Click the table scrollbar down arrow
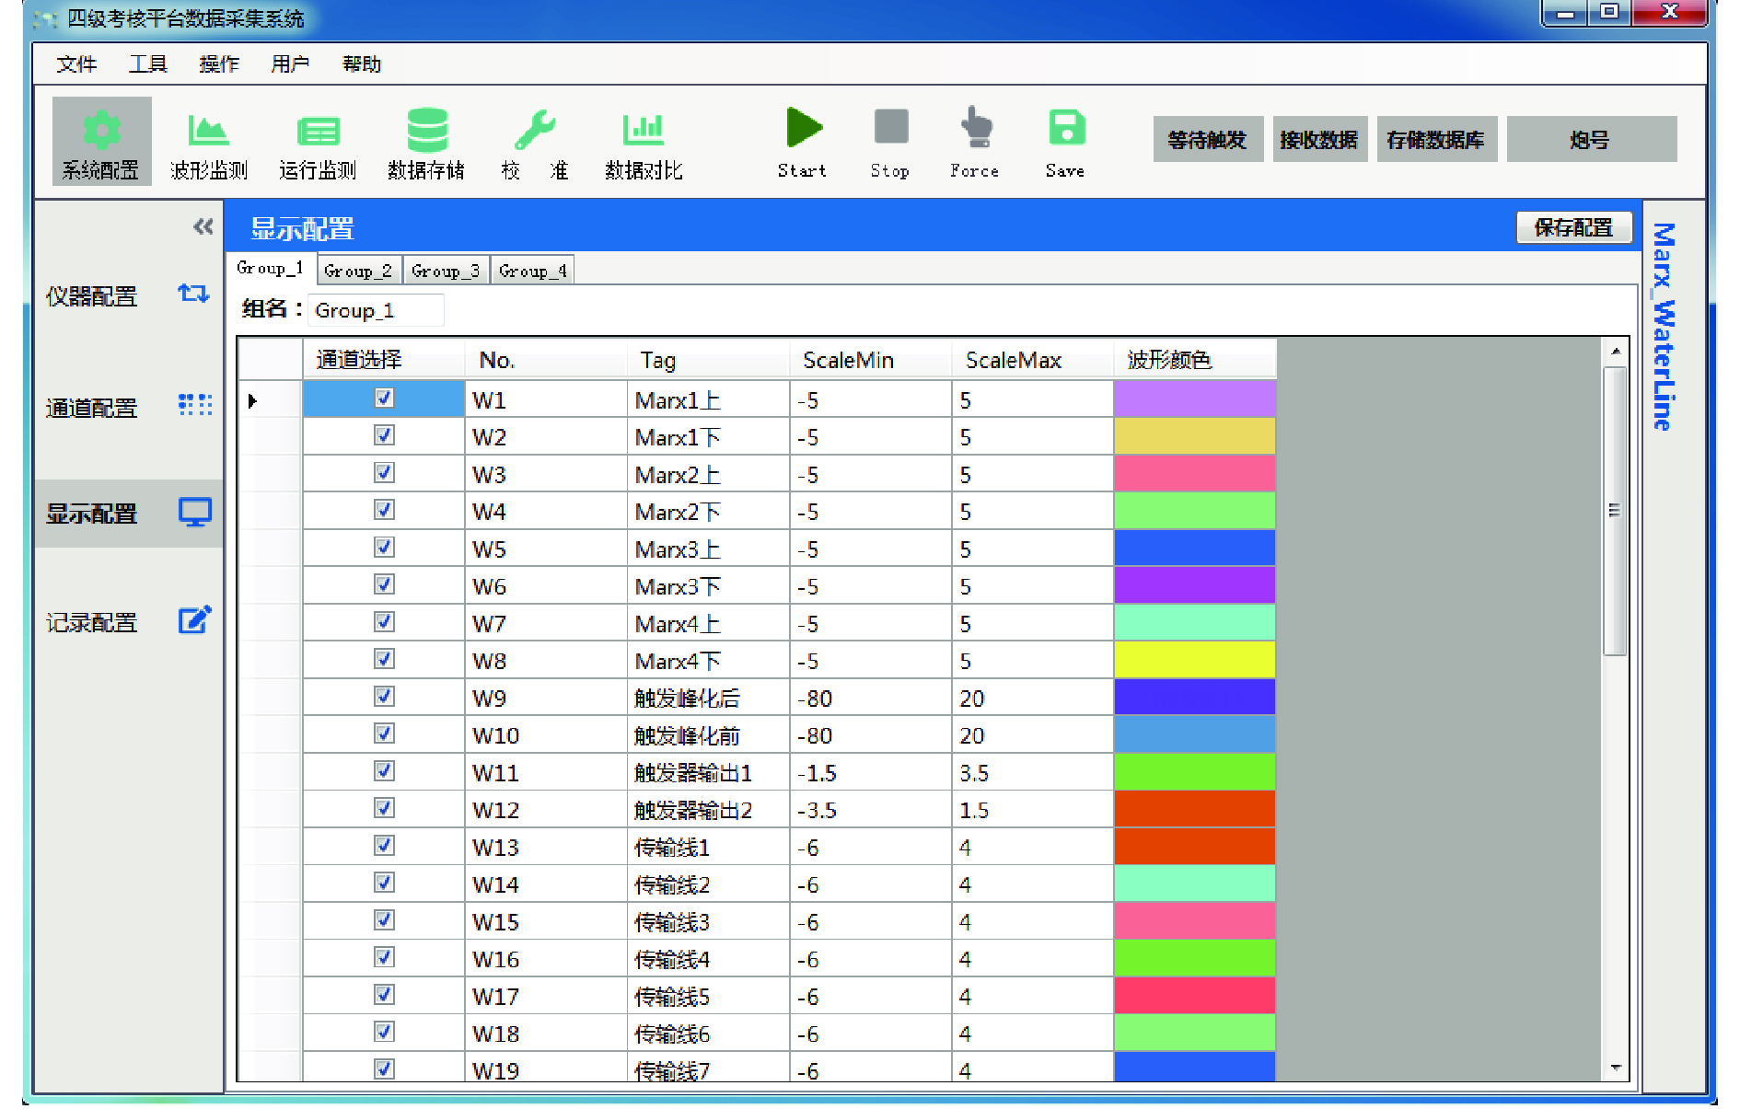The image size is (1740, 1109). (x=1615, y=1069)
